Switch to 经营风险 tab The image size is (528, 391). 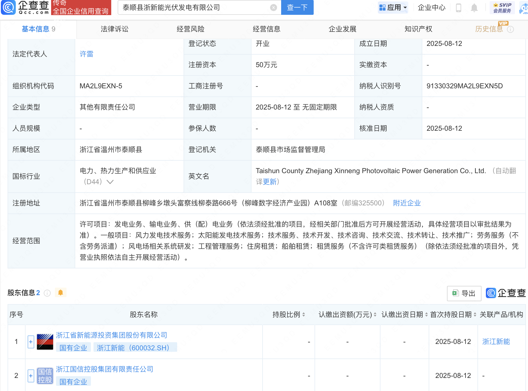191,29
